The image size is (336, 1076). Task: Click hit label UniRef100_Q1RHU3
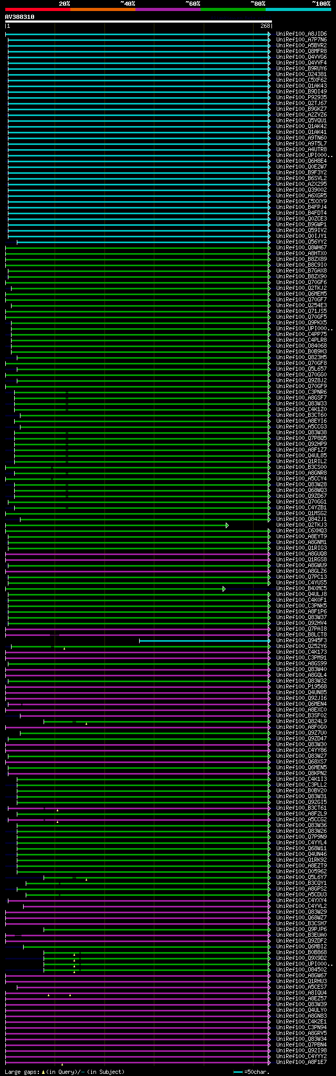301,981
